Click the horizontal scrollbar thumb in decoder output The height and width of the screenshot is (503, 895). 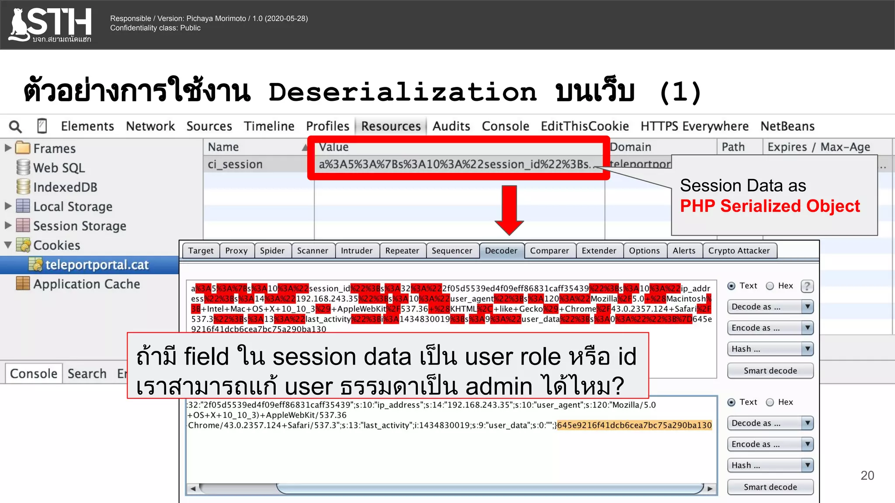[490, 489]
